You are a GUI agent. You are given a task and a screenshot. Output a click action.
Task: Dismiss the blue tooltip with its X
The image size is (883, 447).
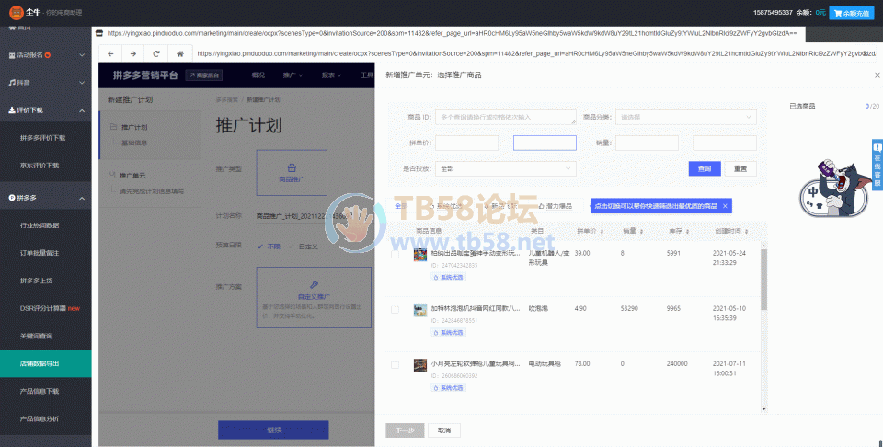(726, 206)
